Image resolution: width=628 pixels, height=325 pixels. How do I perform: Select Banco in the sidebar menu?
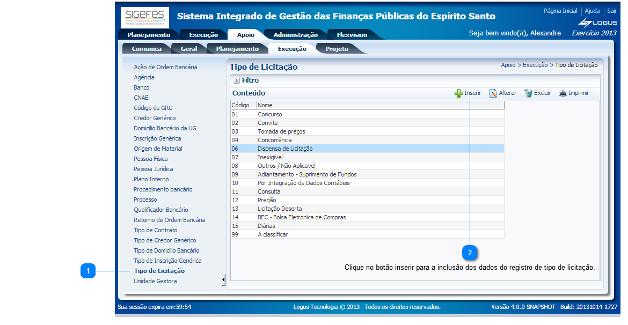click(141, 87)
